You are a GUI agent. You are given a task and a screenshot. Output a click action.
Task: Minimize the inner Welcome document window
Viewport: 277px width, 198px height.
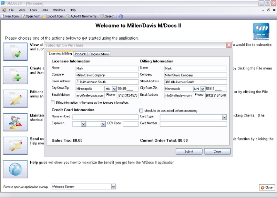pos(263,10)
